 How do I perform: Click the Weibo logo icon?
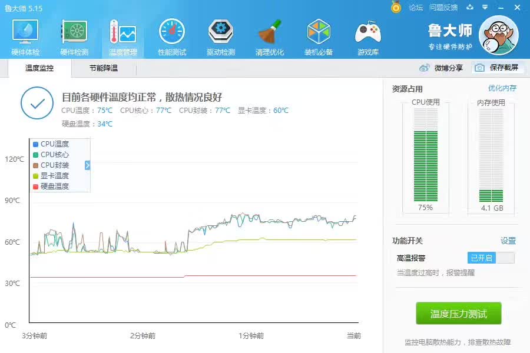[x=425, y=68]
